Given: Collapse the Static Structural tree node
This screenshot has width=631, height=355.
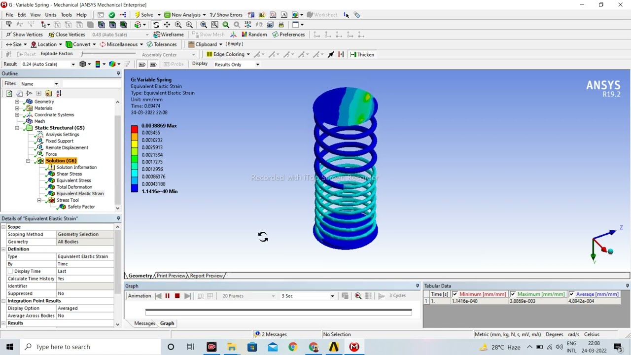Looking at the screenshot, I should pyautogui.click(x=17, y=128).
